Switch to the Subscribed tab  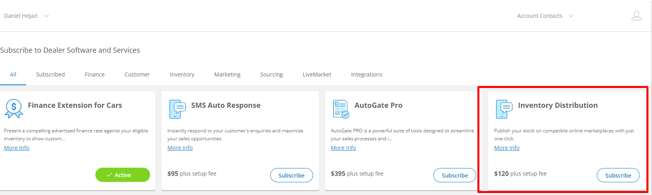(x=50, y=75)
